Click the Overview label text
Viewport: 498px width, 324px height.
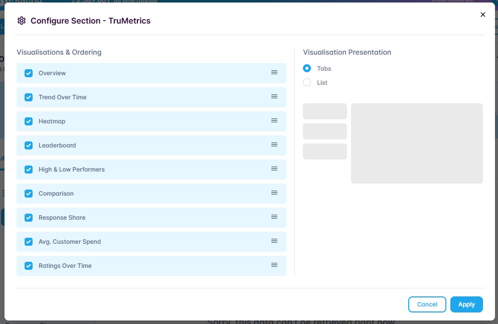[x=52, y=73]
